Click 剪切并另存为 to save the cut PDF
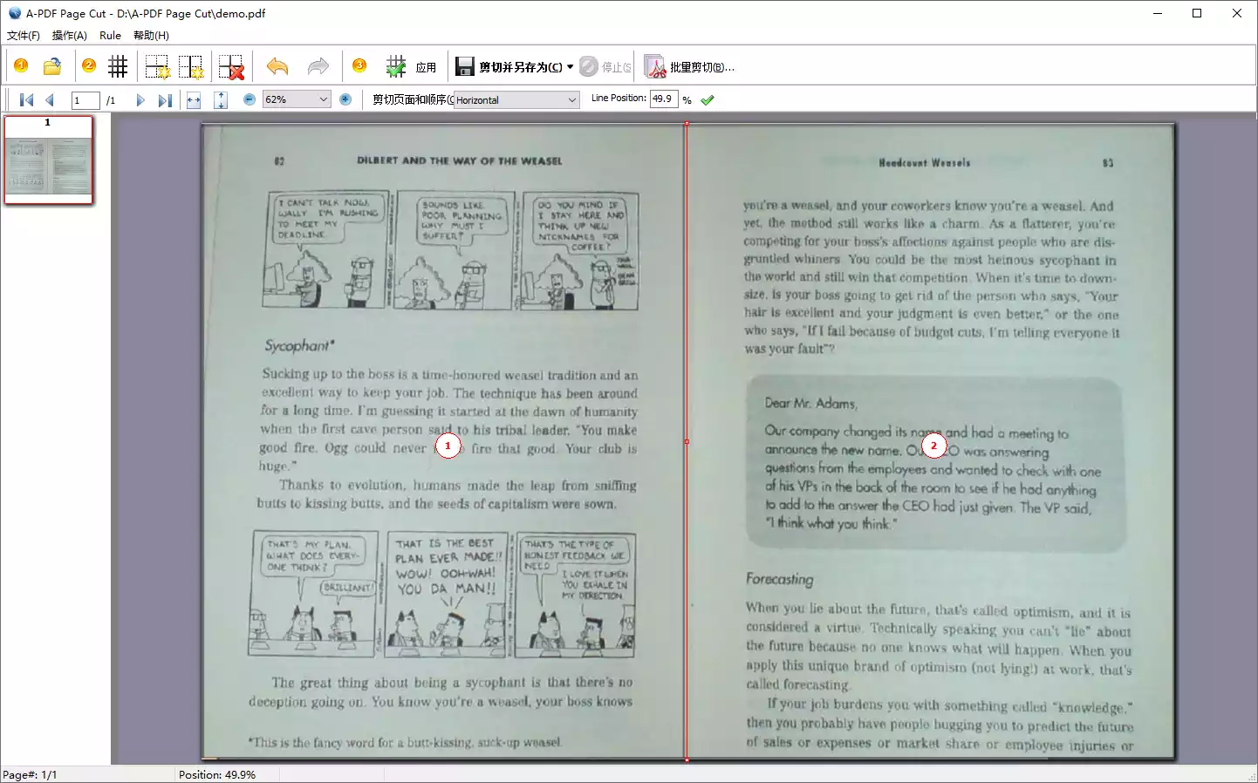The width and height of the screenshot is (1258, 783). [509, 66]
